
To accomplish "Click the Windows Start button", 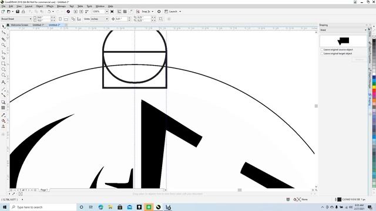I will [x=4, y=207].
